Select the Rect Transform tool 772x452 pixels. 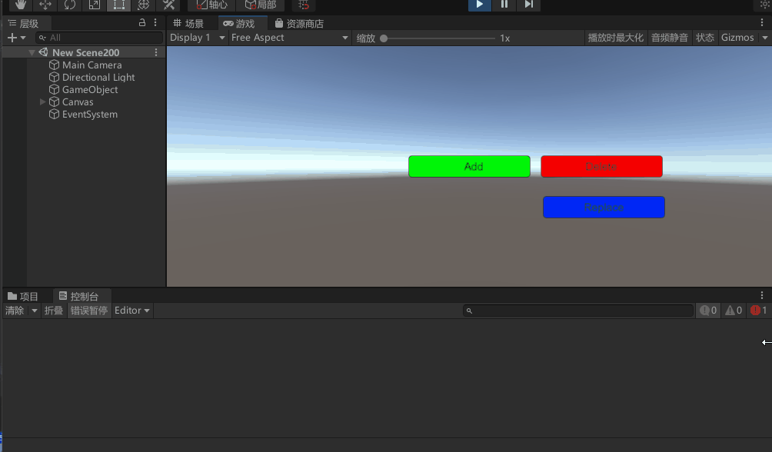click(118, 5)
